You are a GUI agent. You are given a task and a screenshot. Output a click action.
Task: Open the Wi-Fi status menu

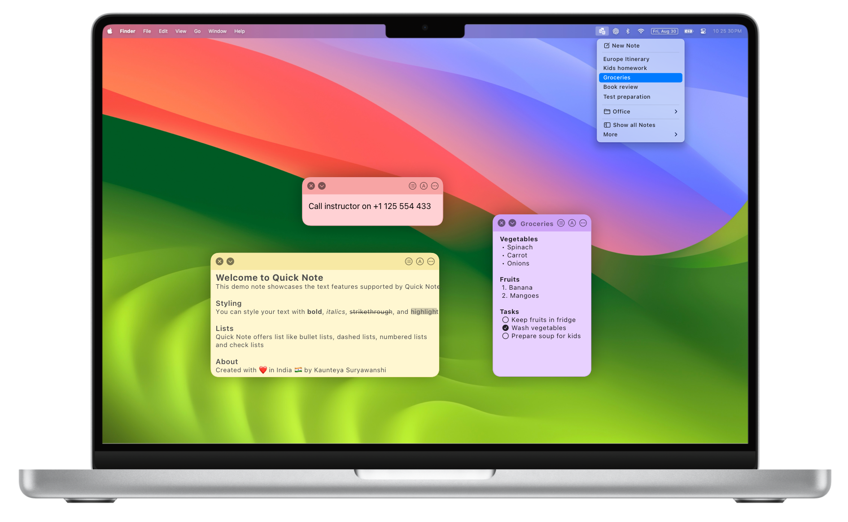point(641,31)
